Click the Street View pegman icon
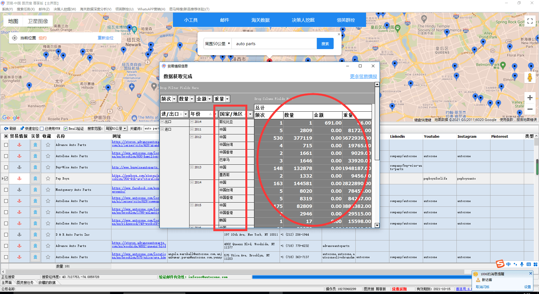Screen dimensions: 539x294 click(x=530, y=77)
